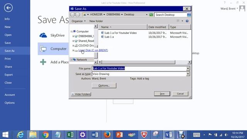Sort by the Name column header
This screenshot has height=139, width=247.
point(123,27)
